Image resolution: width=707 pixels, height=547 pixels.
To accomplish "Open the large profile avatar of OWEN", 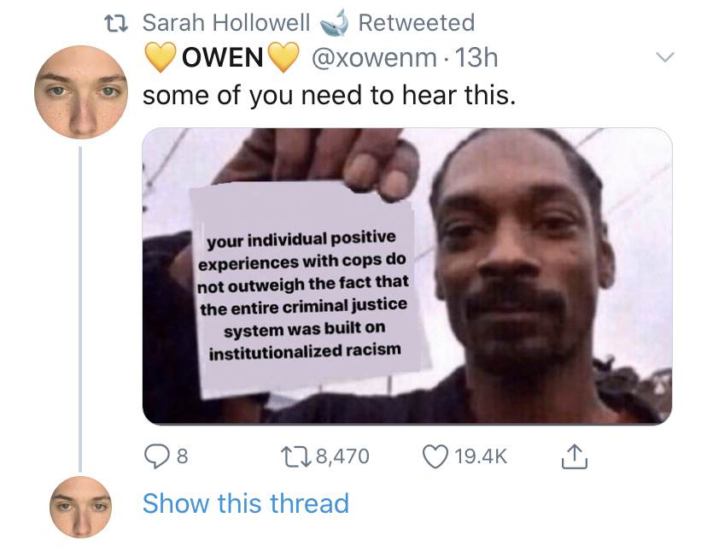I will tap(81, 92).
